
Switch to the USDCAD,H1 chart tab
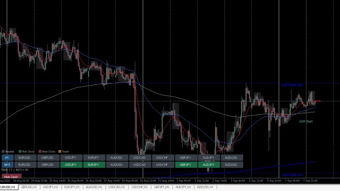117,187
